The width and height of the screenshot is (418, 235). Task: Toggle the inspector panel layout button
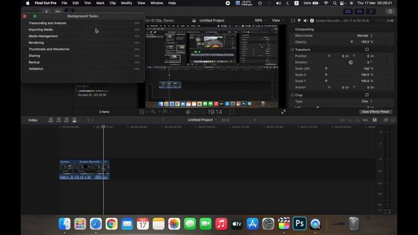pyautogui.click(x=371, y=12)
